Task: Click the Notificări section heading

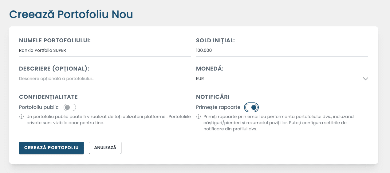Action: pyautogui.click(x=213, y=97)
